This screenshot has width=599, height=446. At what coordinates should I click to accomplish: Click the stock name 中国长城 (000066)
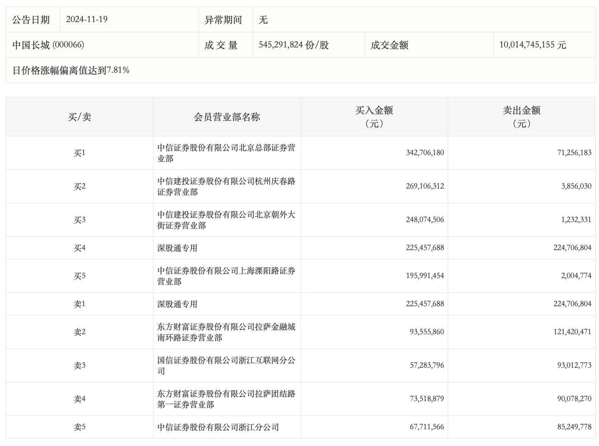[48, 45]
